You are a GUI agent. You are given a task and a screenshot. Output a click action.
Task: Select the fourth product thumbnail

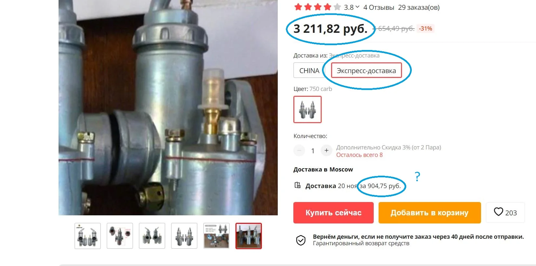(184, 236)
